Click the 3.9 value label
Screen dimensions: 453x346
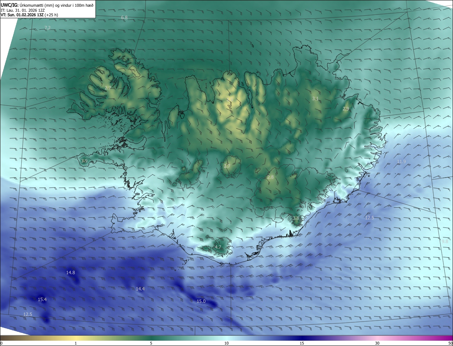[84, 161]
